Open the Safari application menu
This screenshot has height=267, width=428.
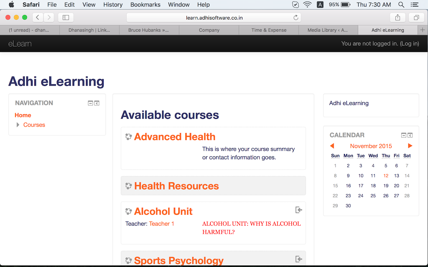31,5
